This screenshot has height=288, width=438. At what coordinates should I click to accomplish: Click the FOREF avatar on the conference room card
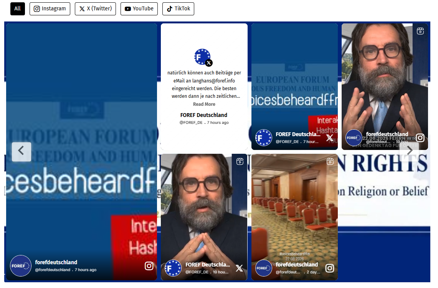point(263,268)
